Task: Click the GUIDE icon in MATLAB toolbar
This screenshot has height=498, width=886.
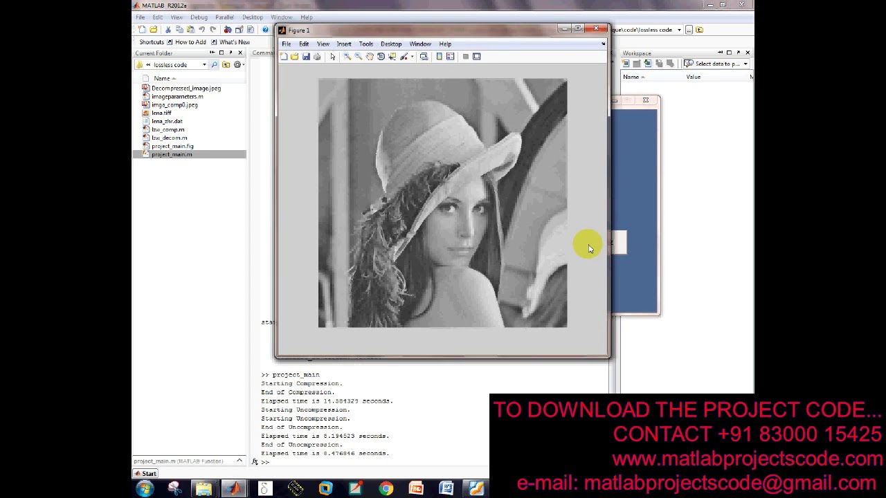Action: click(239, 29)
